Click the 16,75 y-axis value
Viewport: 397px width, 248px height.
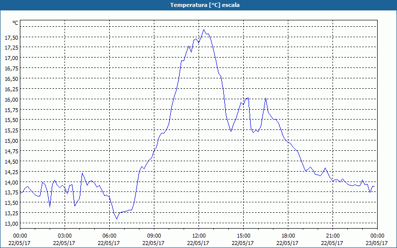coord(11,68)
